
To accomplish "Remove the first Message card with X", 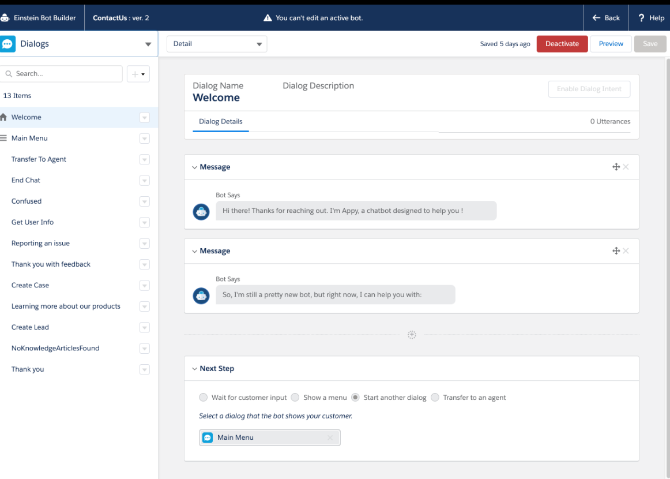I will (626, 167).
